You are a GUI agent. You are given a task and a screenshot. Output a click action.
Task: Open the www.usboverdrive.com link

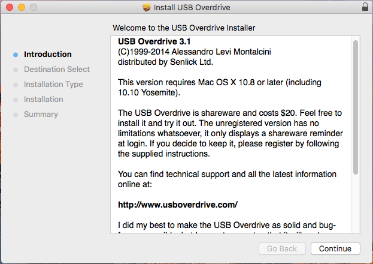pyautogui.click(x=178, y=204)
